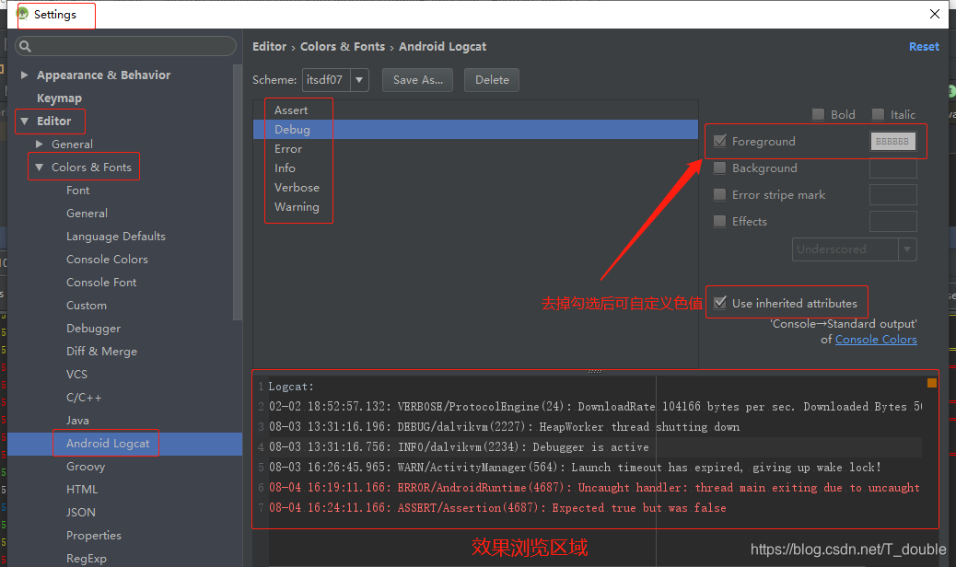Viewport: 956px width, 567px height.
Task: Select Debug log level
Action: click(x=475, y=129)
